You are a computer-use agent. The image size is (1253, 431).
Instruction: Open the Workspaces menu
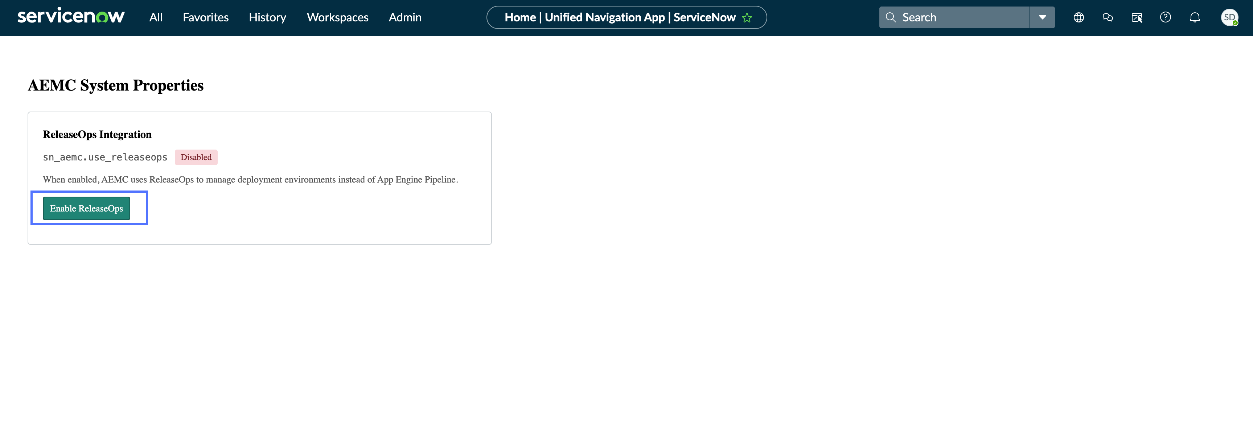tap(338, 17)
